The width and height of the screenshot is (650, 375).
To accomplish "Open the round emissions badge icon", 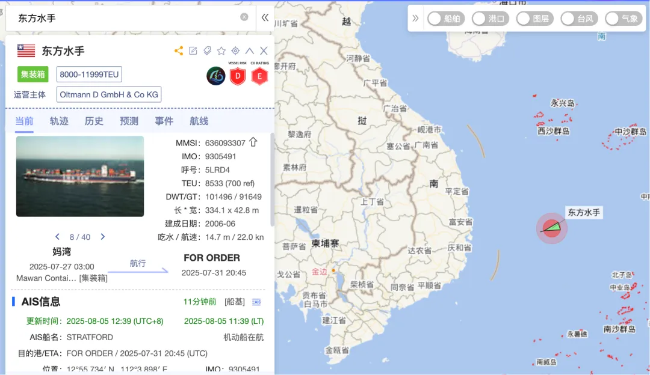I will click(x=216, y=76).
